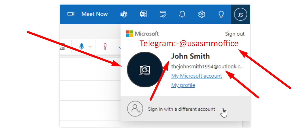
Task: Open the My profile link
Action: pos(183,85)
